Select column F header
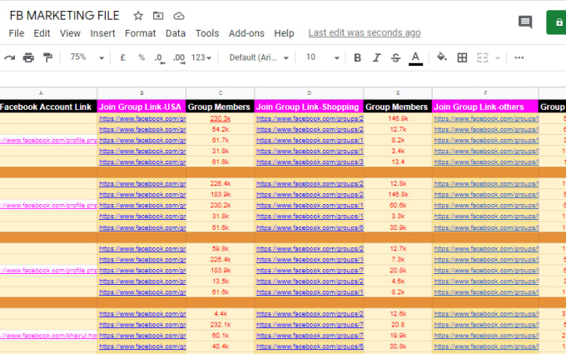The height and width of the screenshot is (354, 566). point(485,93)
